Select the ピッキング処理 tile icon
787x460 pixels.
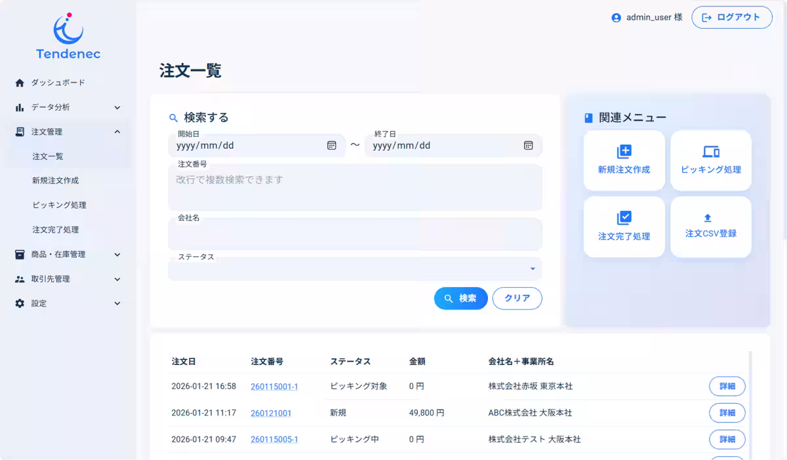710,151
